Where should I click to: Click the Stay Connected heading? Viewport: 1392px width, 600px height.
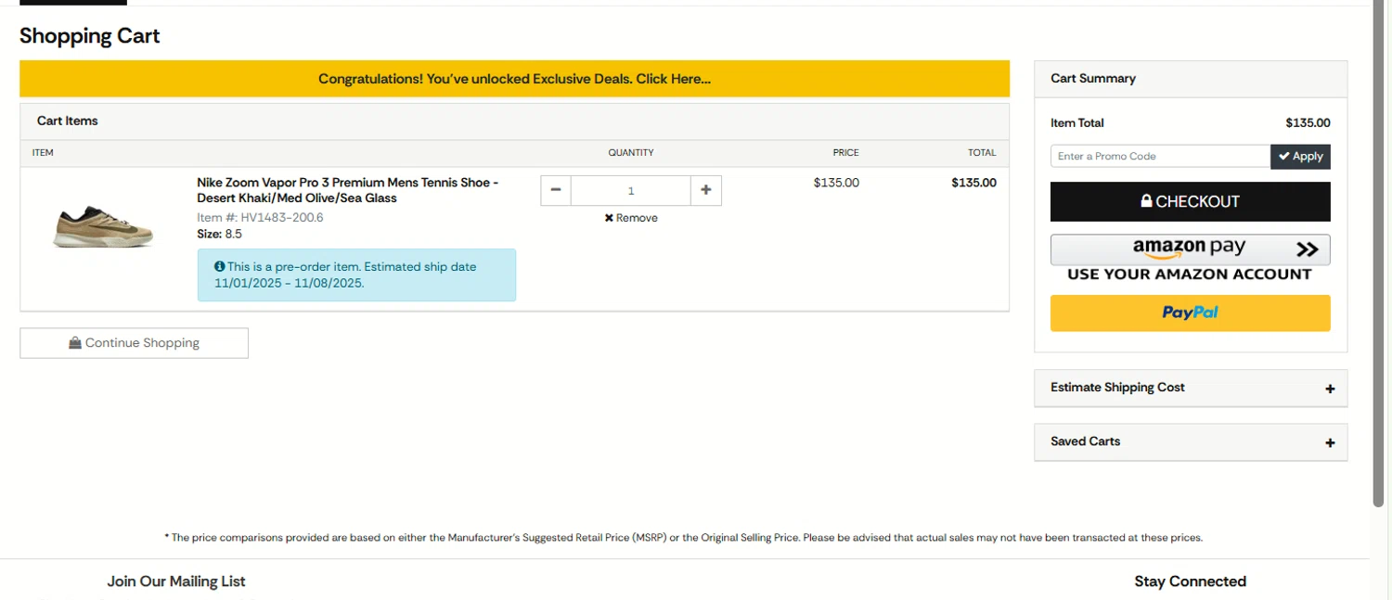click(x=1190, y=581)
